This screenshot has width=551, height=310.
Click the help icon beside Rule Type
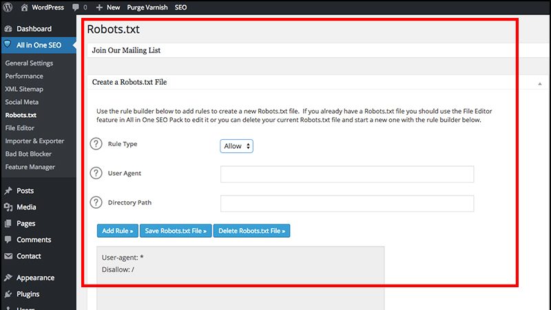click(96, 145)
